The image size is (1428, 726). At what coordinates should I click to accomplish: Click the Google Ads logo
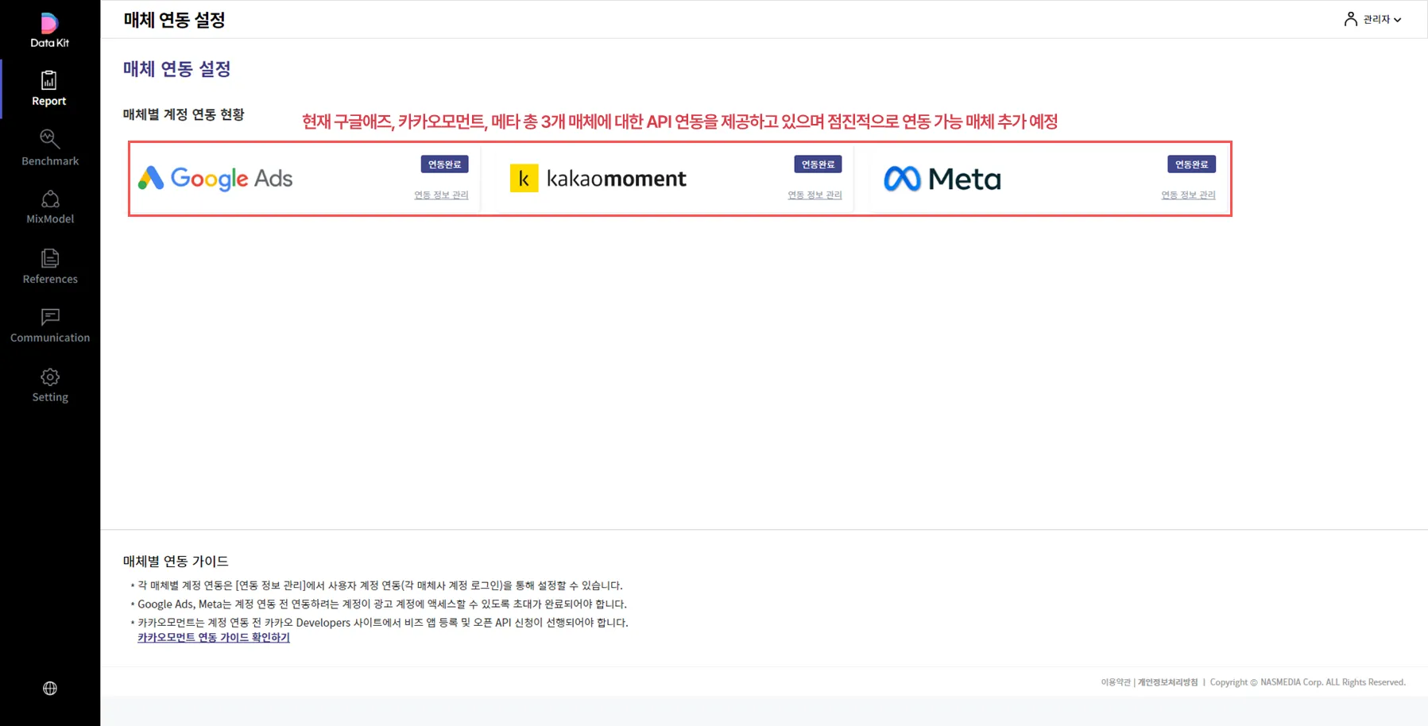coord(215,179)
